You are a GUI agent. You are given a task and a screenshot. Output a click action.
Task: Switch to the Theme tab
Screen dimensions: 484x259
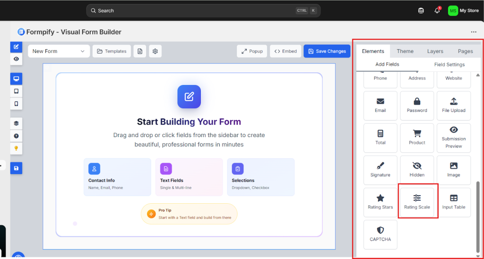coord(405,51)
